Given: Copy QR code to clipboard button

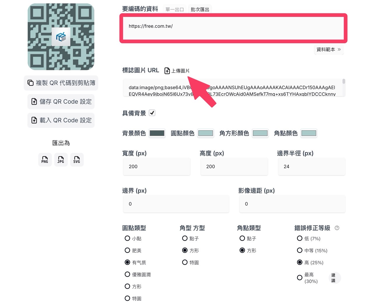Looking at the screenshot, I should tap(61, 83).
